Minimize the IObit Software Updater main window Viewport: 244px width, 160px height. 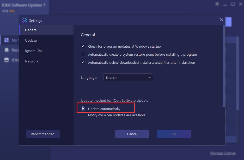225,5
